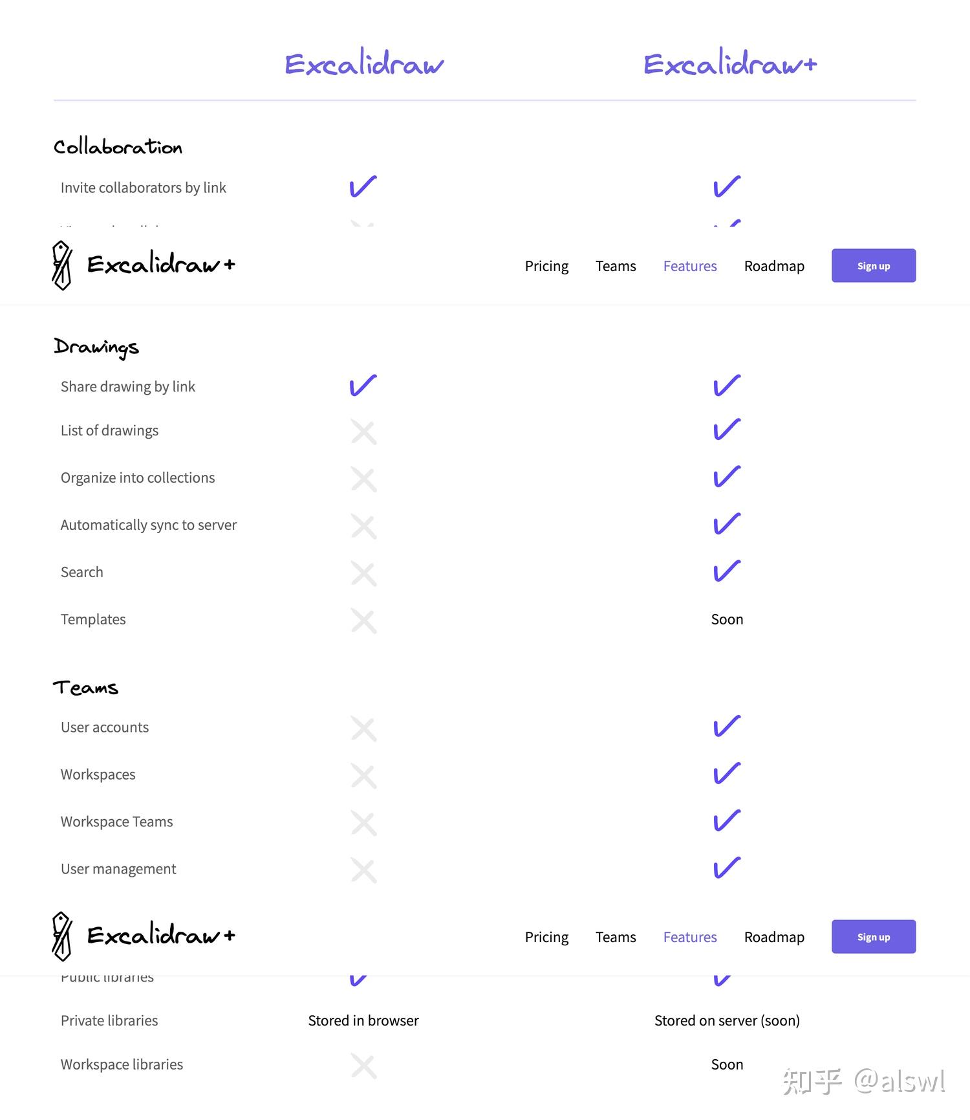Click Sign up button above the Drawings section
The height and width of the screenshot is (1120, 970).
pos(873,266)
